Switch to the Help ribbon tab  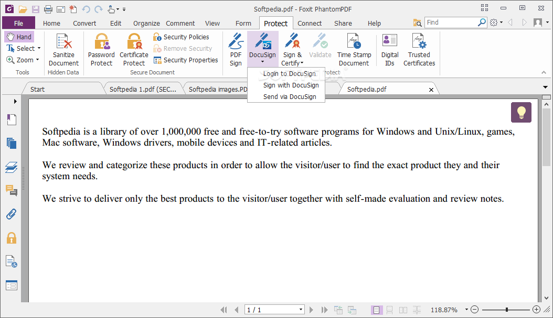(x=374, y=24)
